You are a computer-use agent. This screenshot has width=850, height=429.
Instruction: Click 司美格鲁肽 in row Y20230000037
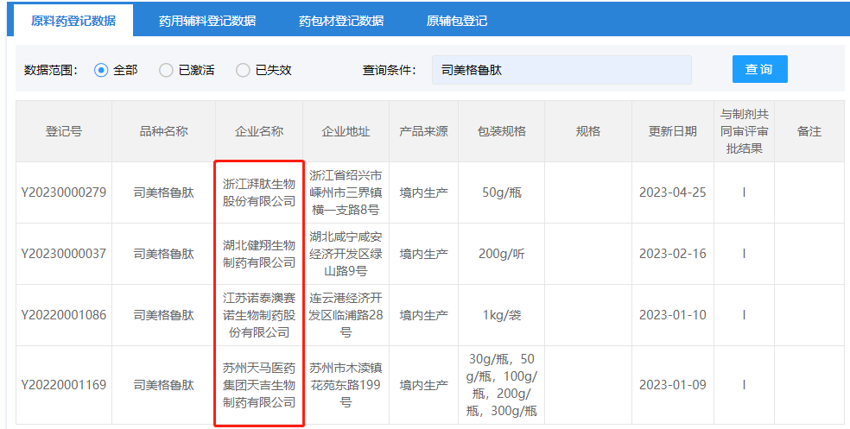[x=164, y=254]
